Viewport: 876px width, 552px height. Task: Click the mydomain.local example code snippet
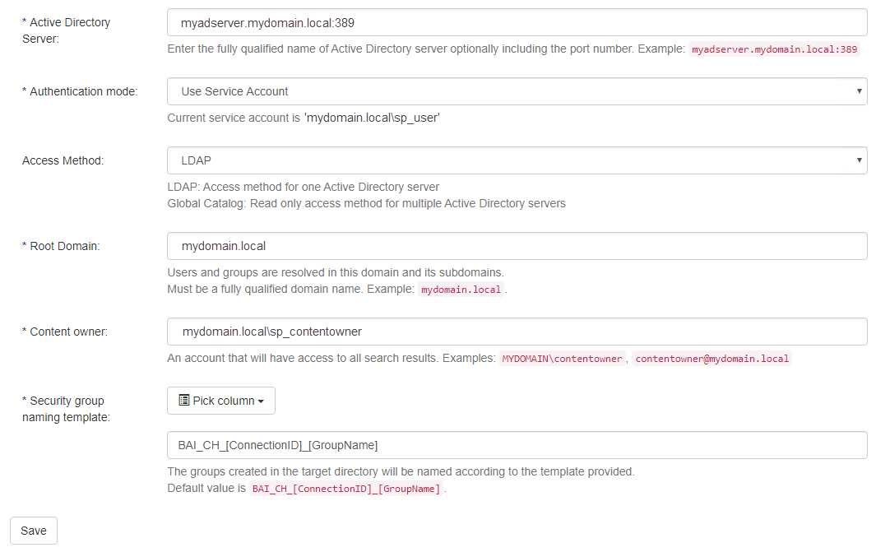[x=461, y=290]
